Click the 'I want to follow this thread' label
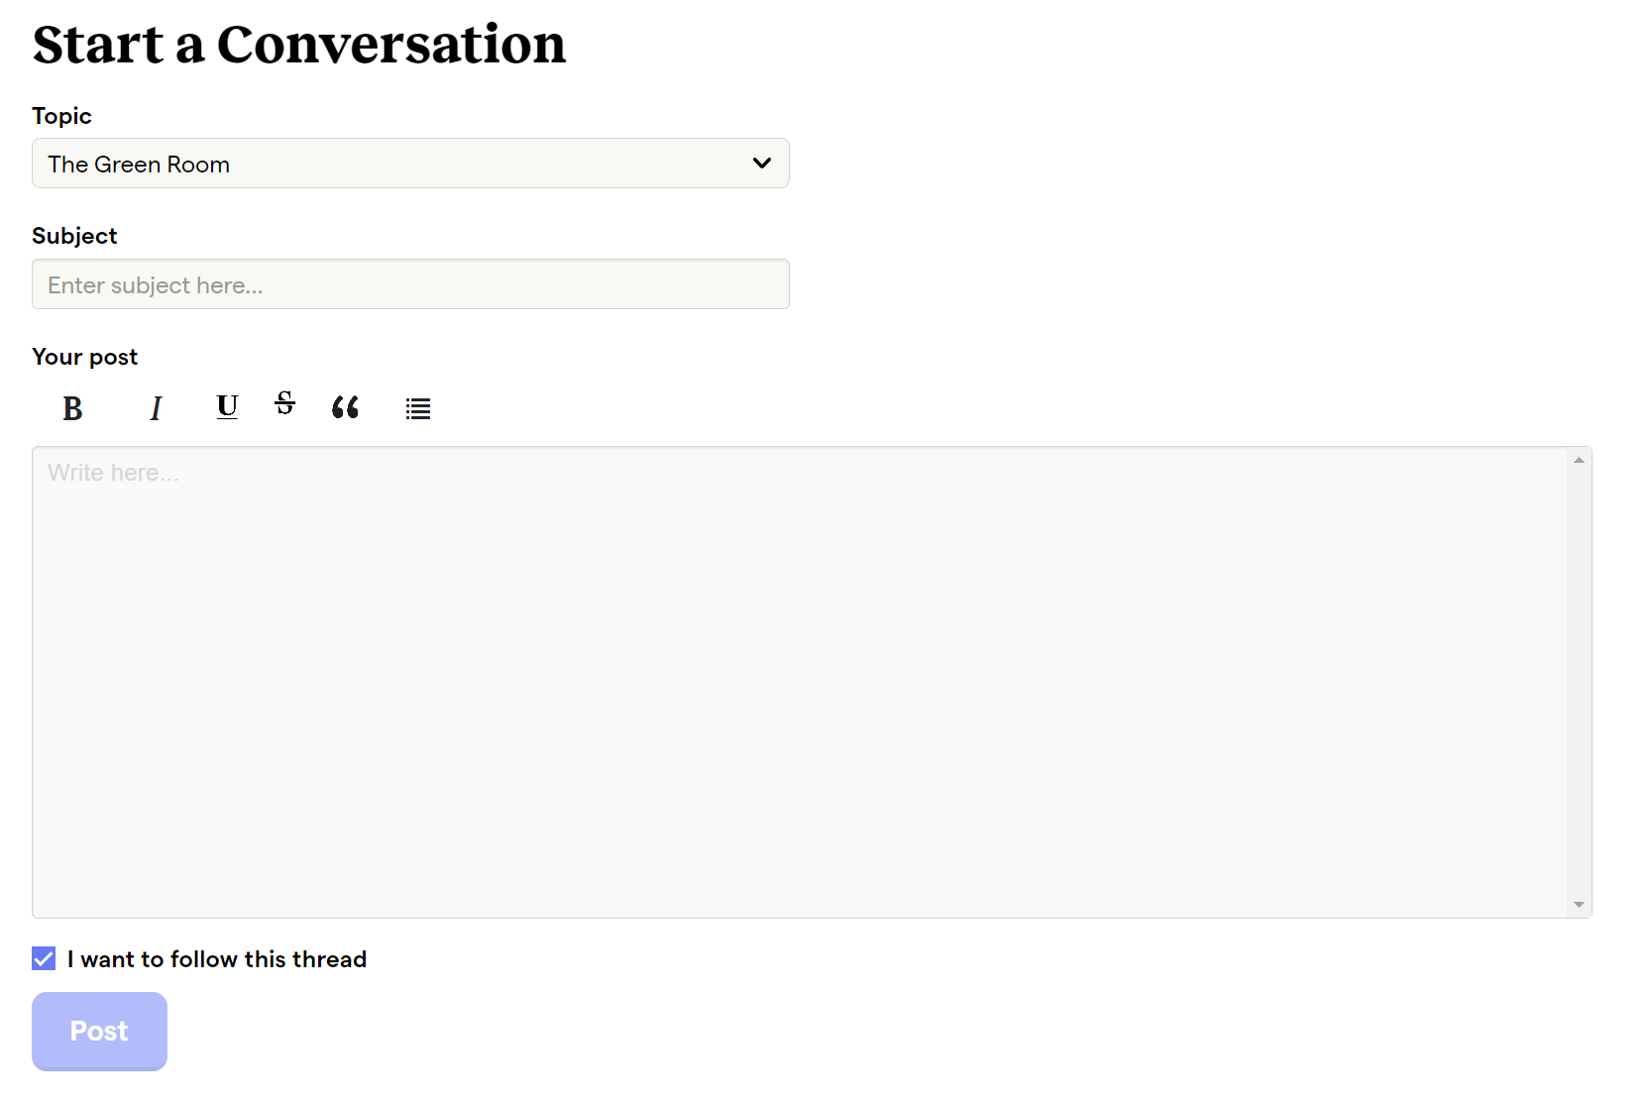Viewport: 1650px width, 1102px height. tap(217, 959)
